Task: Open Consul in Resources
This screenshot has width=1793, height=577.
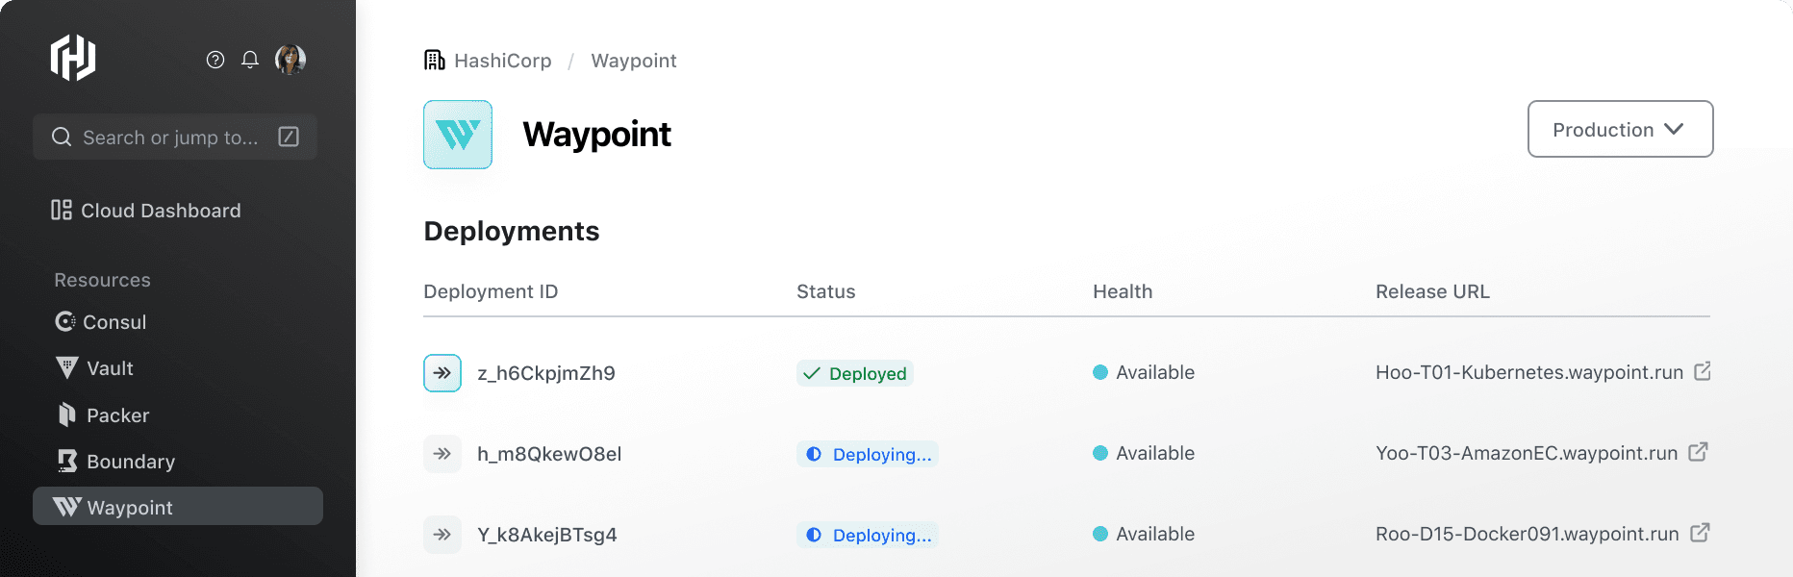Action: (x=101, y=322)
